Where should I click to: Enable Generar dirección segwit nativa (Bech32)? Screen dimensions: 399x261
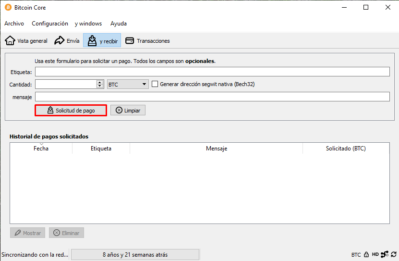155,84
